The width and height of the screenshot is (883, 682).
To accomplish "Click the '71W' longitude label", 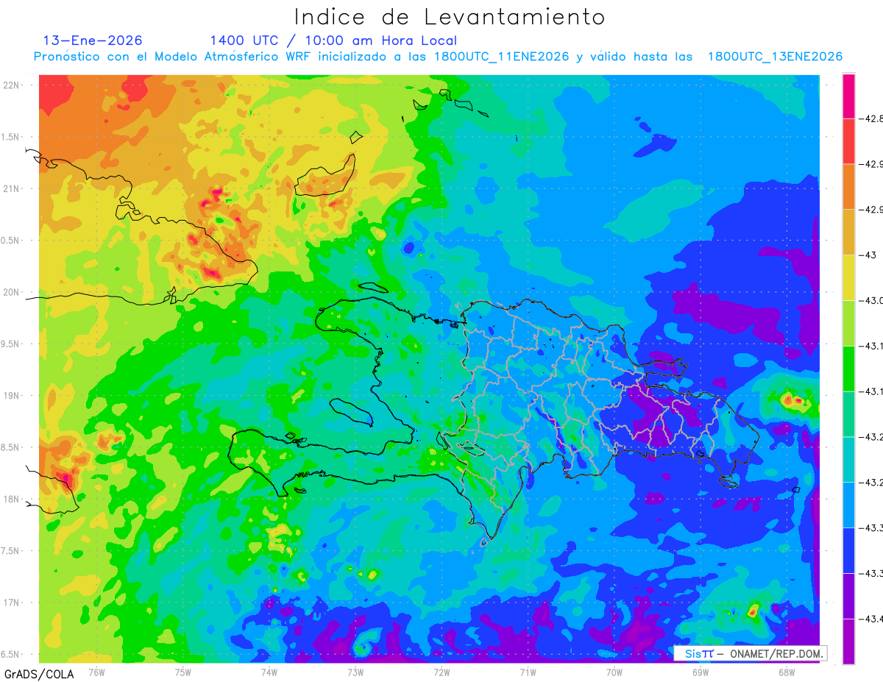I will tap(528, 672).
